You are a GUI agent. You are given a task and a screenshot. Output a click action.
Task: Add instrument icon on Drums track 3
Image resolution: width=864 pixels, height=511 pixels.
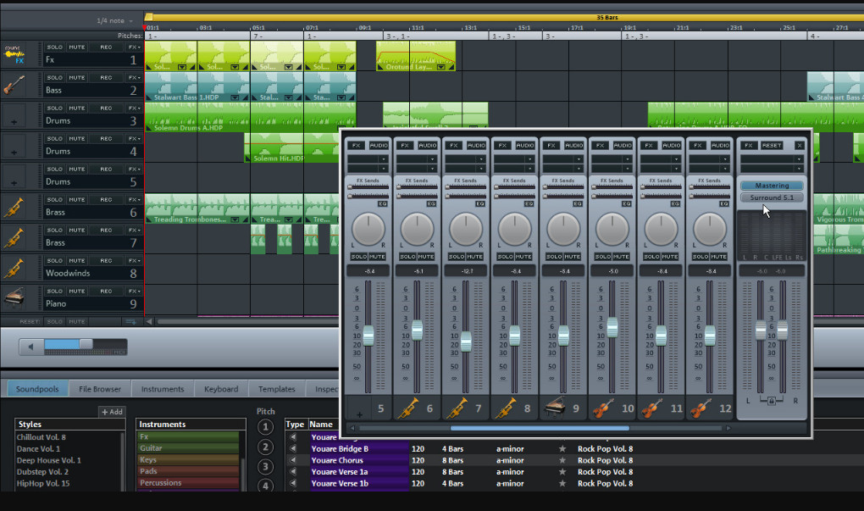14,122
